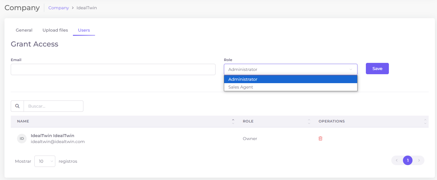437x180 pixels.
Task: Click the red trash delete icon
Action: click(x=320, y=139)
